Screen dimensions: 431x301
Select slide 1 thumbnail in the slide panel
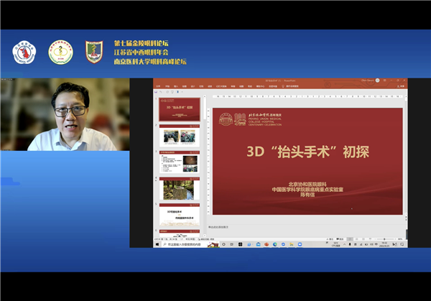coord(178,110)
